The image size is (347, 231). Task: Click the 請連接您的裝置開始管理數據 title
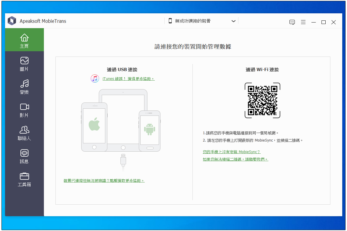(193, 46)
